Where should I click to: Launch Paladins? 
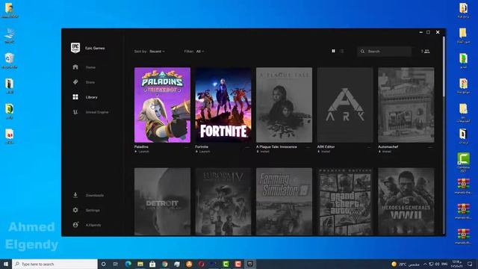tap(142, 151)
